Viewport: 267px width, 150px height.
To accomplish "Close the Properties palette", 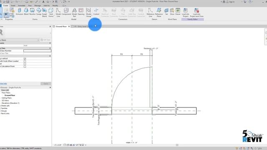I will point(50,27).
